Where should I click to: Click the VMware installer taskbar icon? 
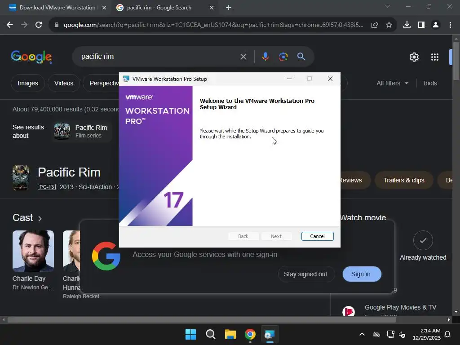tap(270, 334)
